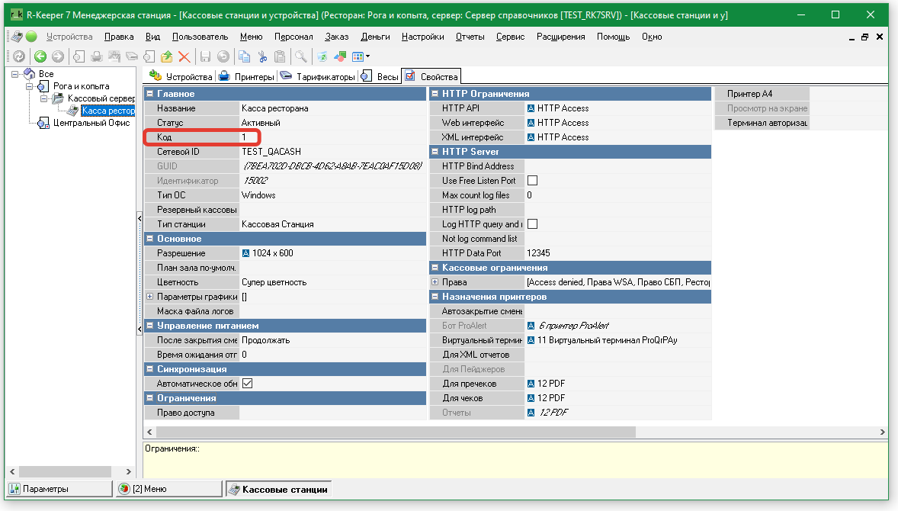Click the clipboard Paste icon in toolbar
The image size is (898, 511).
[x=280, y=56]
